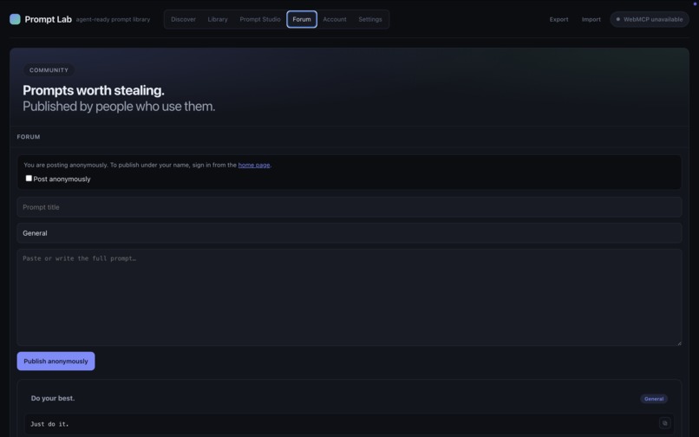Switch to Prompt Studio tab

[260, 19]
